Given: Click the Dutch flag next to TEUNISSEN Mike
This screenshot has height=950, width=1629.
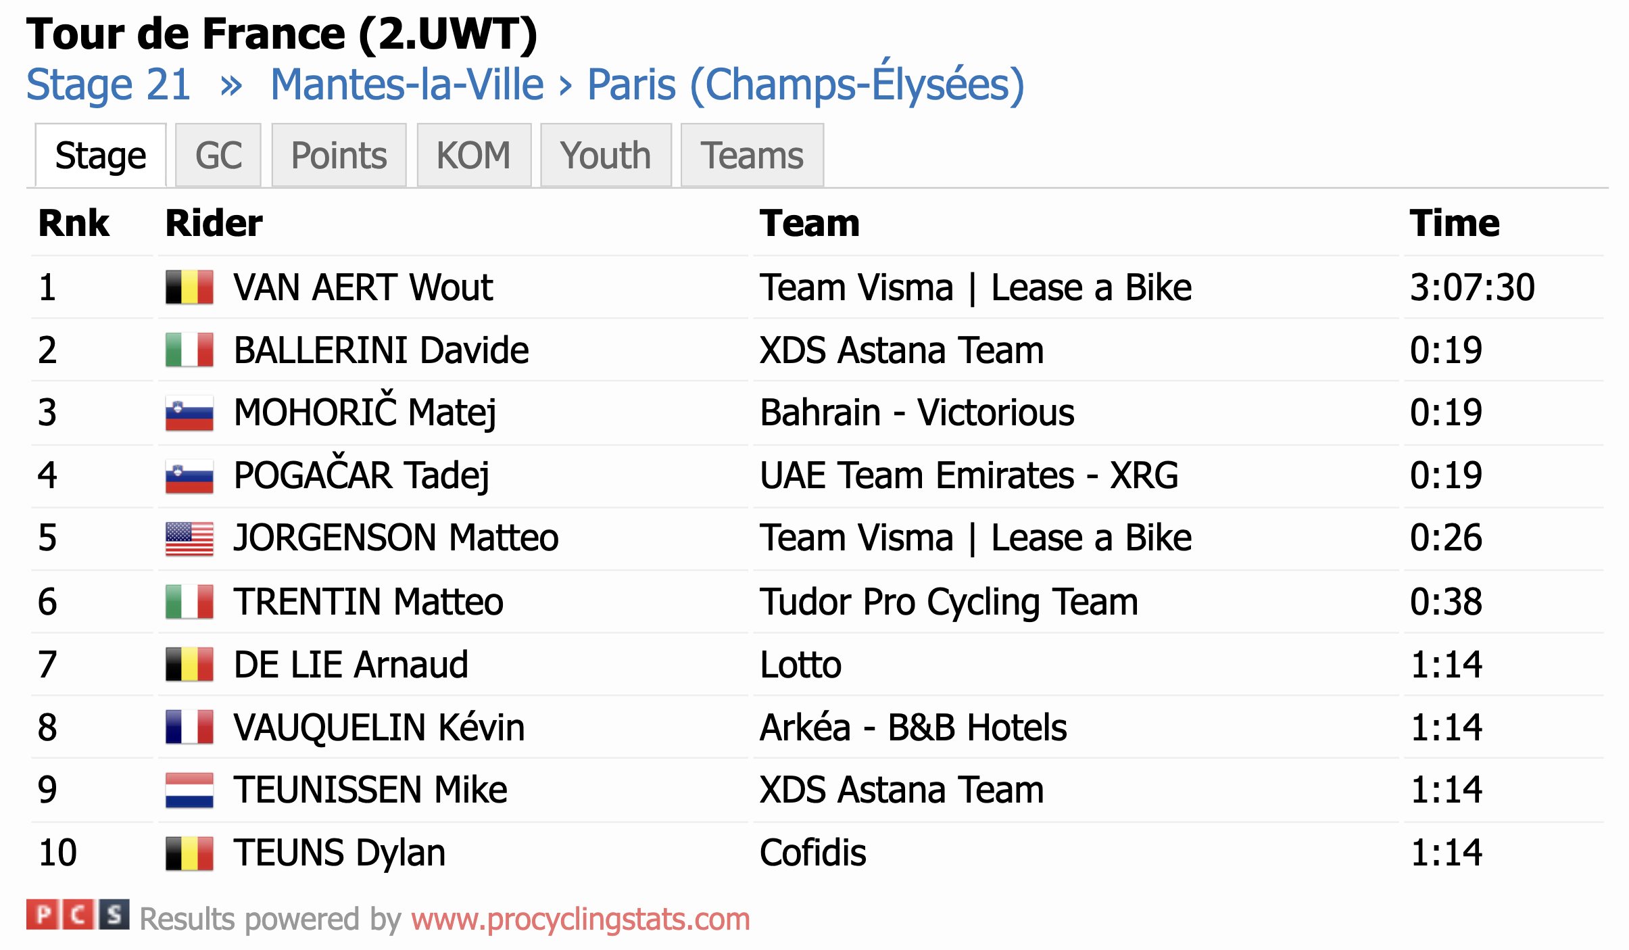Looking at the screenshot, I should (x=189, y=790).
